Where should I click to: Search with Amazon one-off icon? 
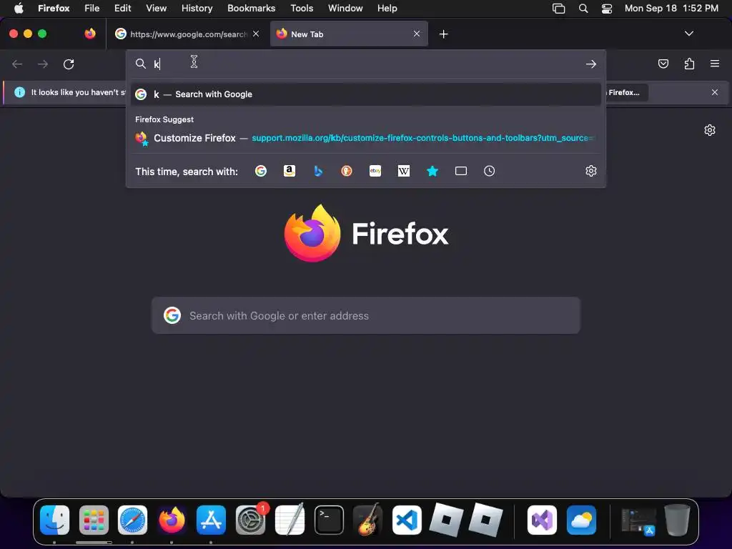tap(290, 172)
